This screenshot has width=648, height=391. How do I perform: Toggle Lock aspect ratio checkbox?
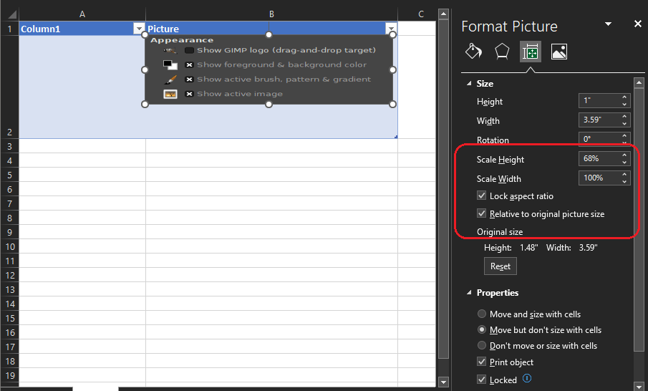(x=481, y=195)
